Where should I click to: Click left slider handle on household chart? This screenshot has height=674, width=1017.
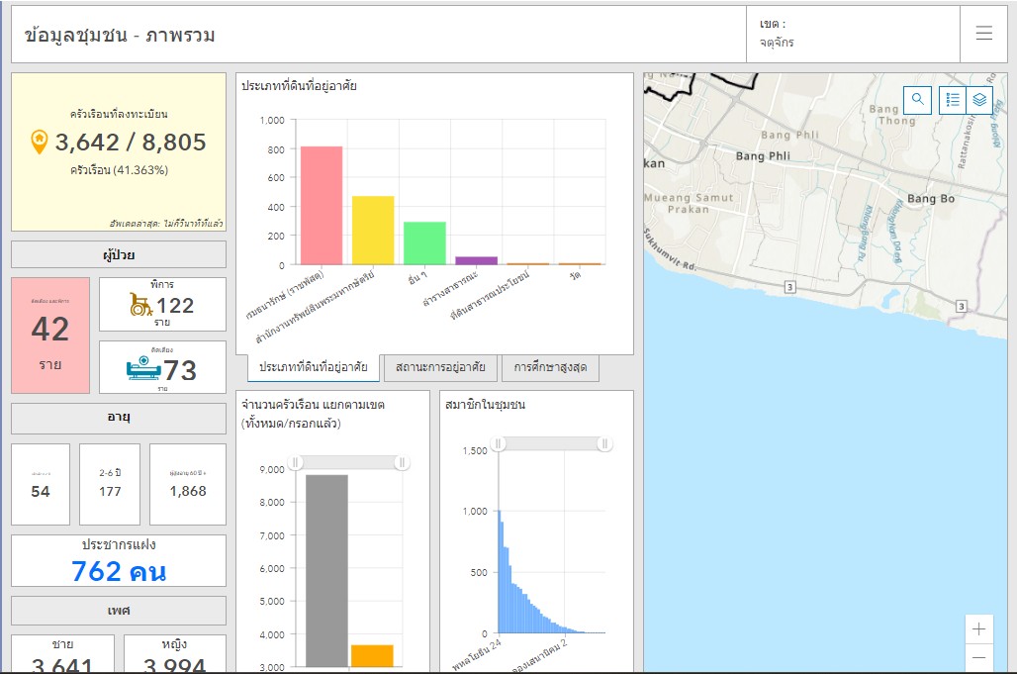(295, 462)
